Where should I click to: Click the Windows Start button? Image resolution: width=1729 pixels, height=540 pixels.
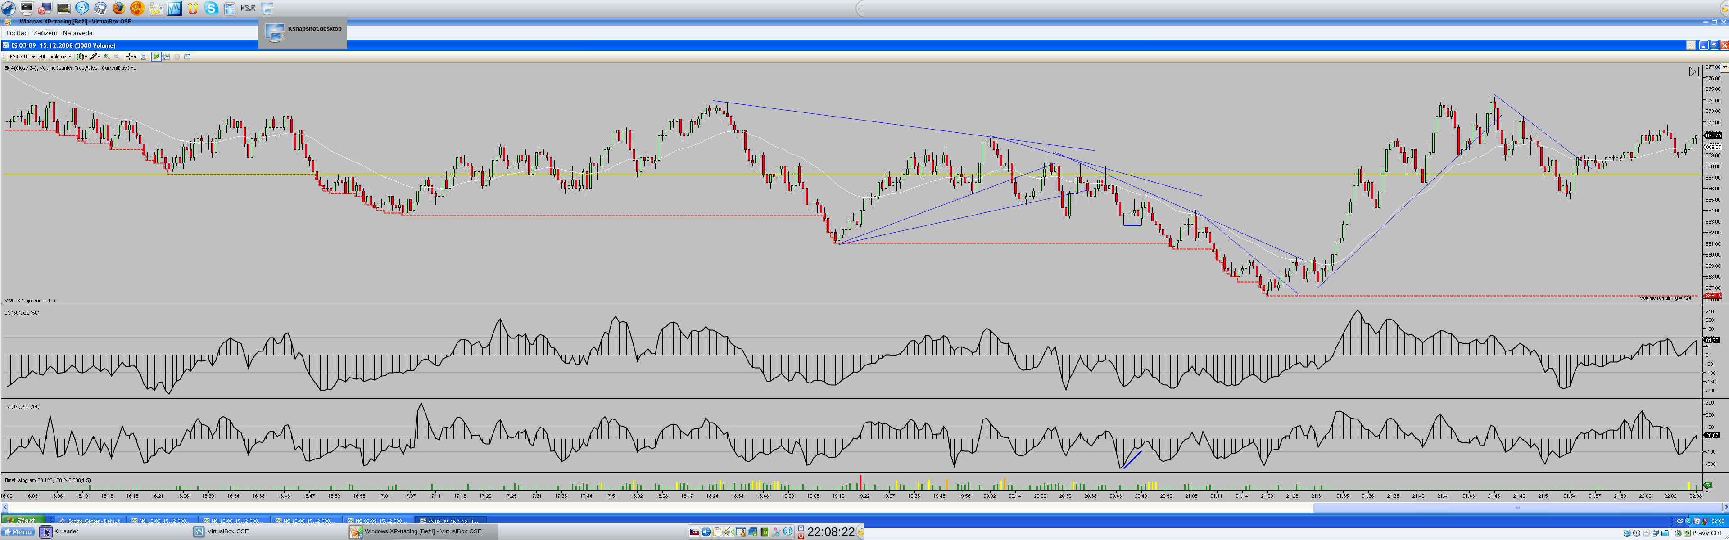coord(23,521)
